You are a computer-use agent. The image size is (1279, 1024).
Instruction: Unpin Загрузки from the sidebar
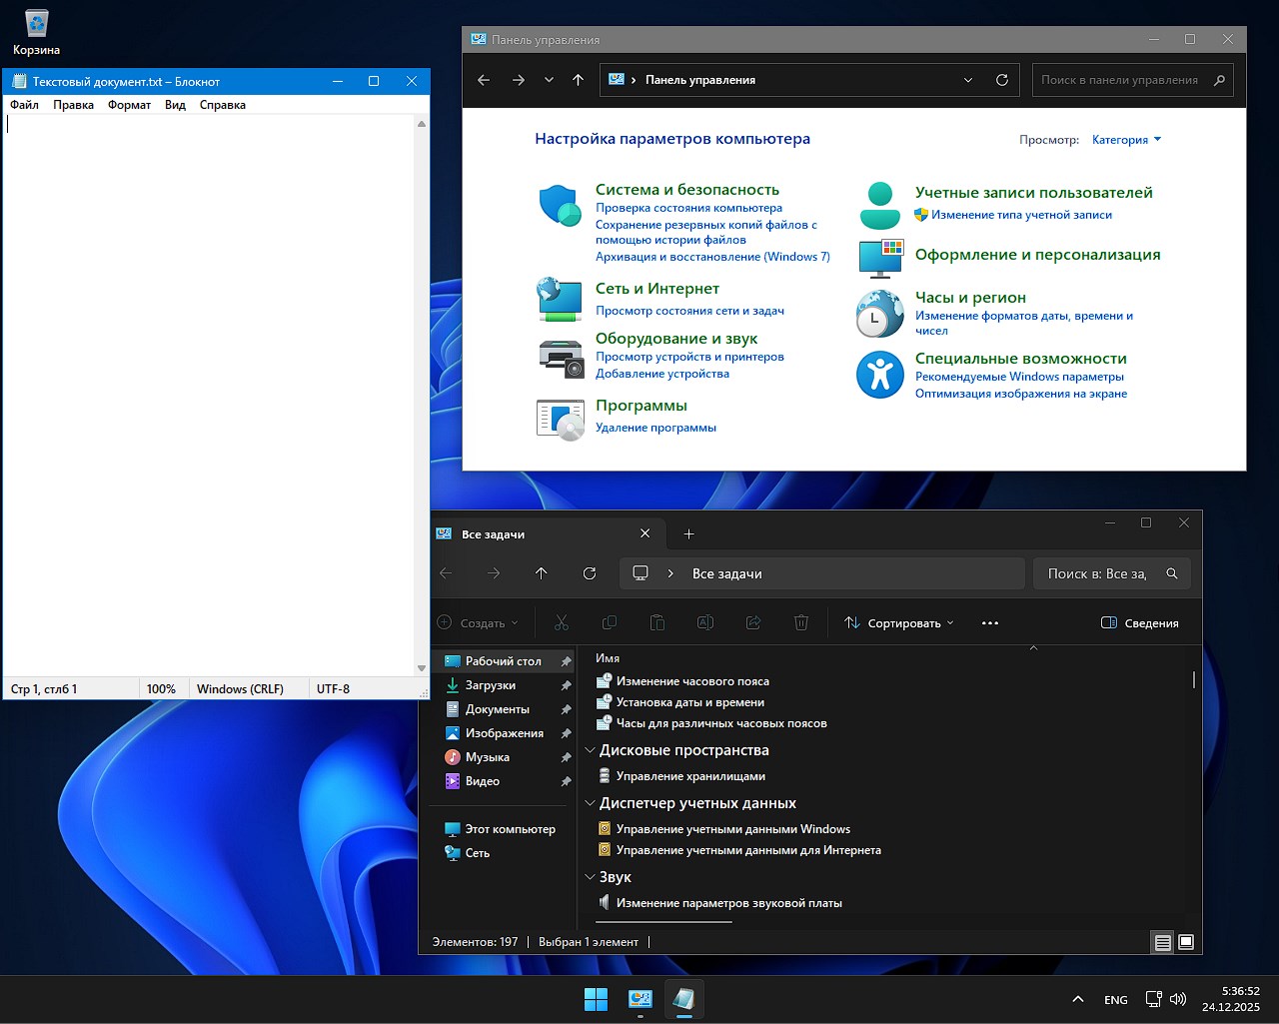tap(567, 685)
